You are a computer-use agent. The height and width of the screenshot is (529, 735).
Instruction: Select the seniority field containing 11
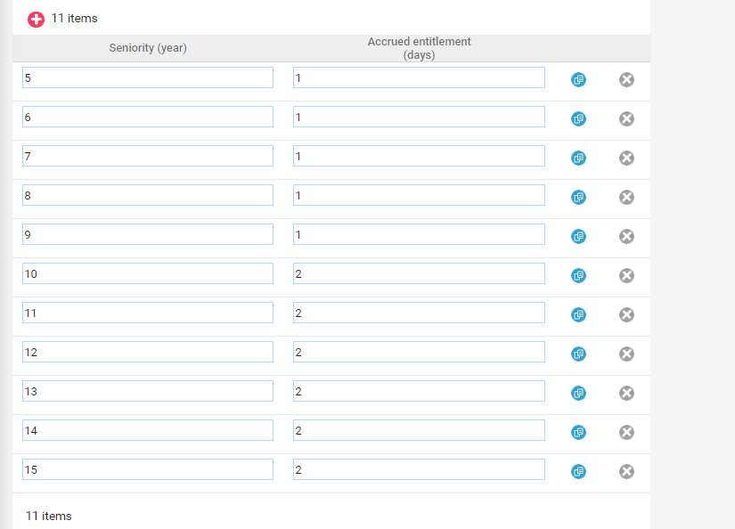(148, 313)
